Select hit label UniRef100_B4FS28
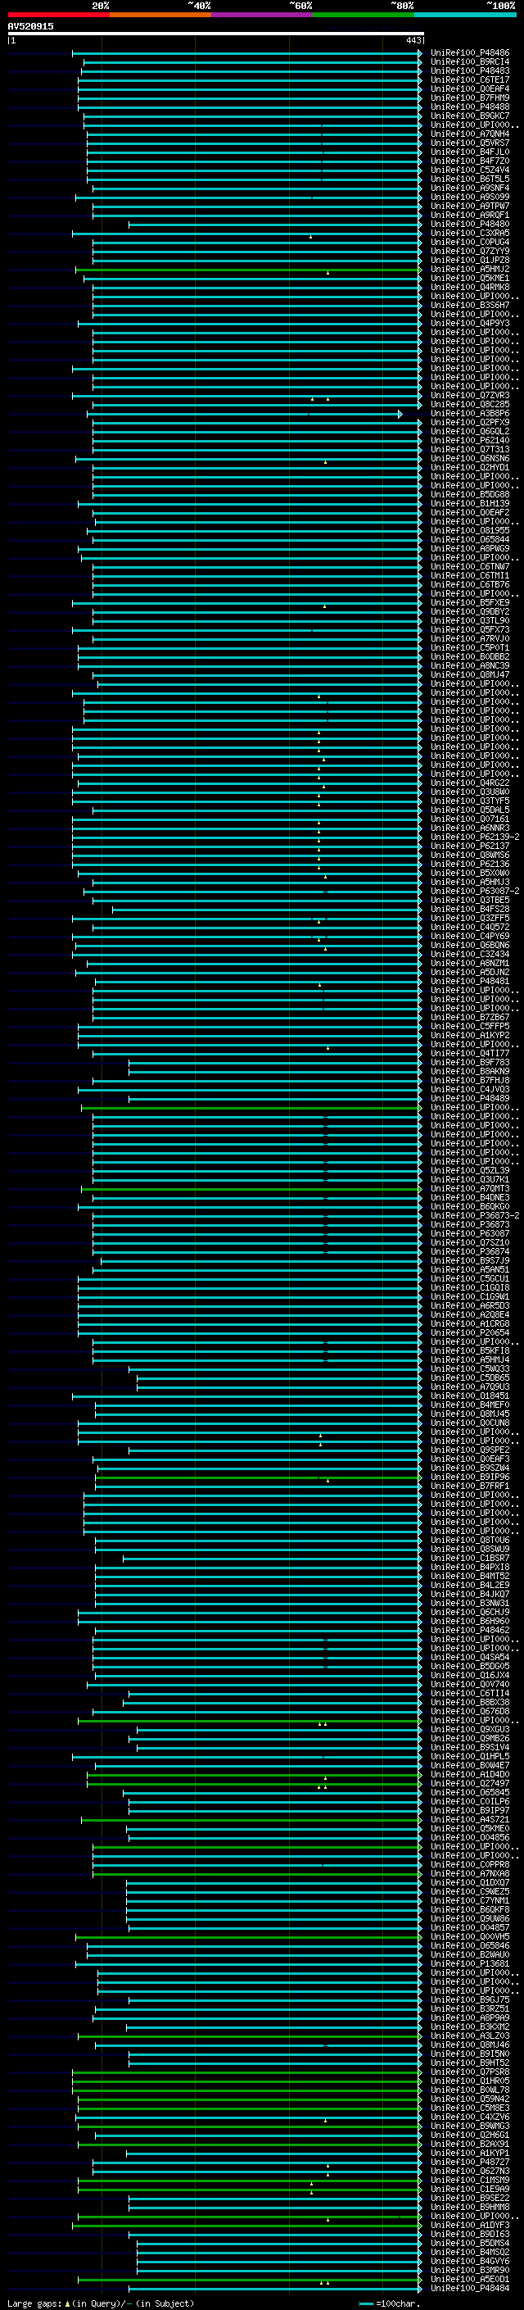This screenshot has width=524, height=2310. point(470,910)
